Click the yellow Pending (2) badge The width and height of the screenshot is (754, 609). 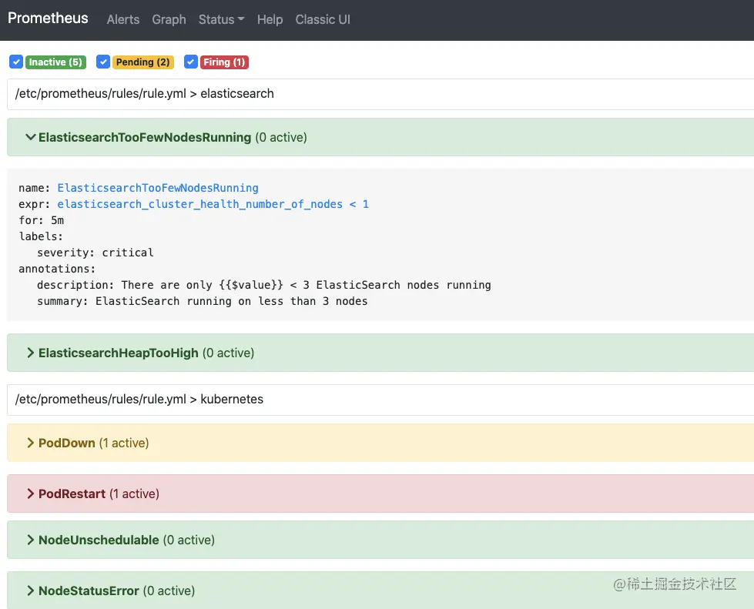click(x=142, y=62)
